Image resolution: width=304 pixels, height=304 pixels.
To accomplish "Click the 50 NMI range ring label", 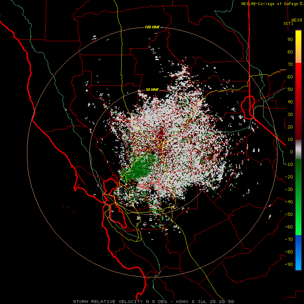I will pos(152,90).
